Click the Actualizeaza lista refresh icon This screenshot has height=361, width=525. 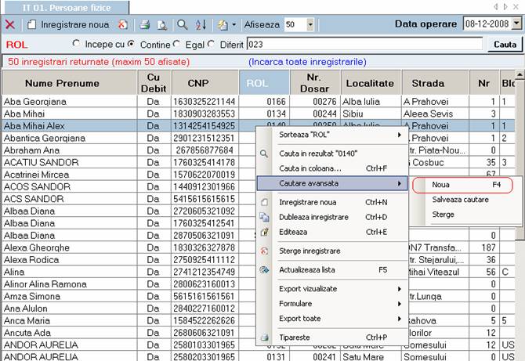coord(265,269)
